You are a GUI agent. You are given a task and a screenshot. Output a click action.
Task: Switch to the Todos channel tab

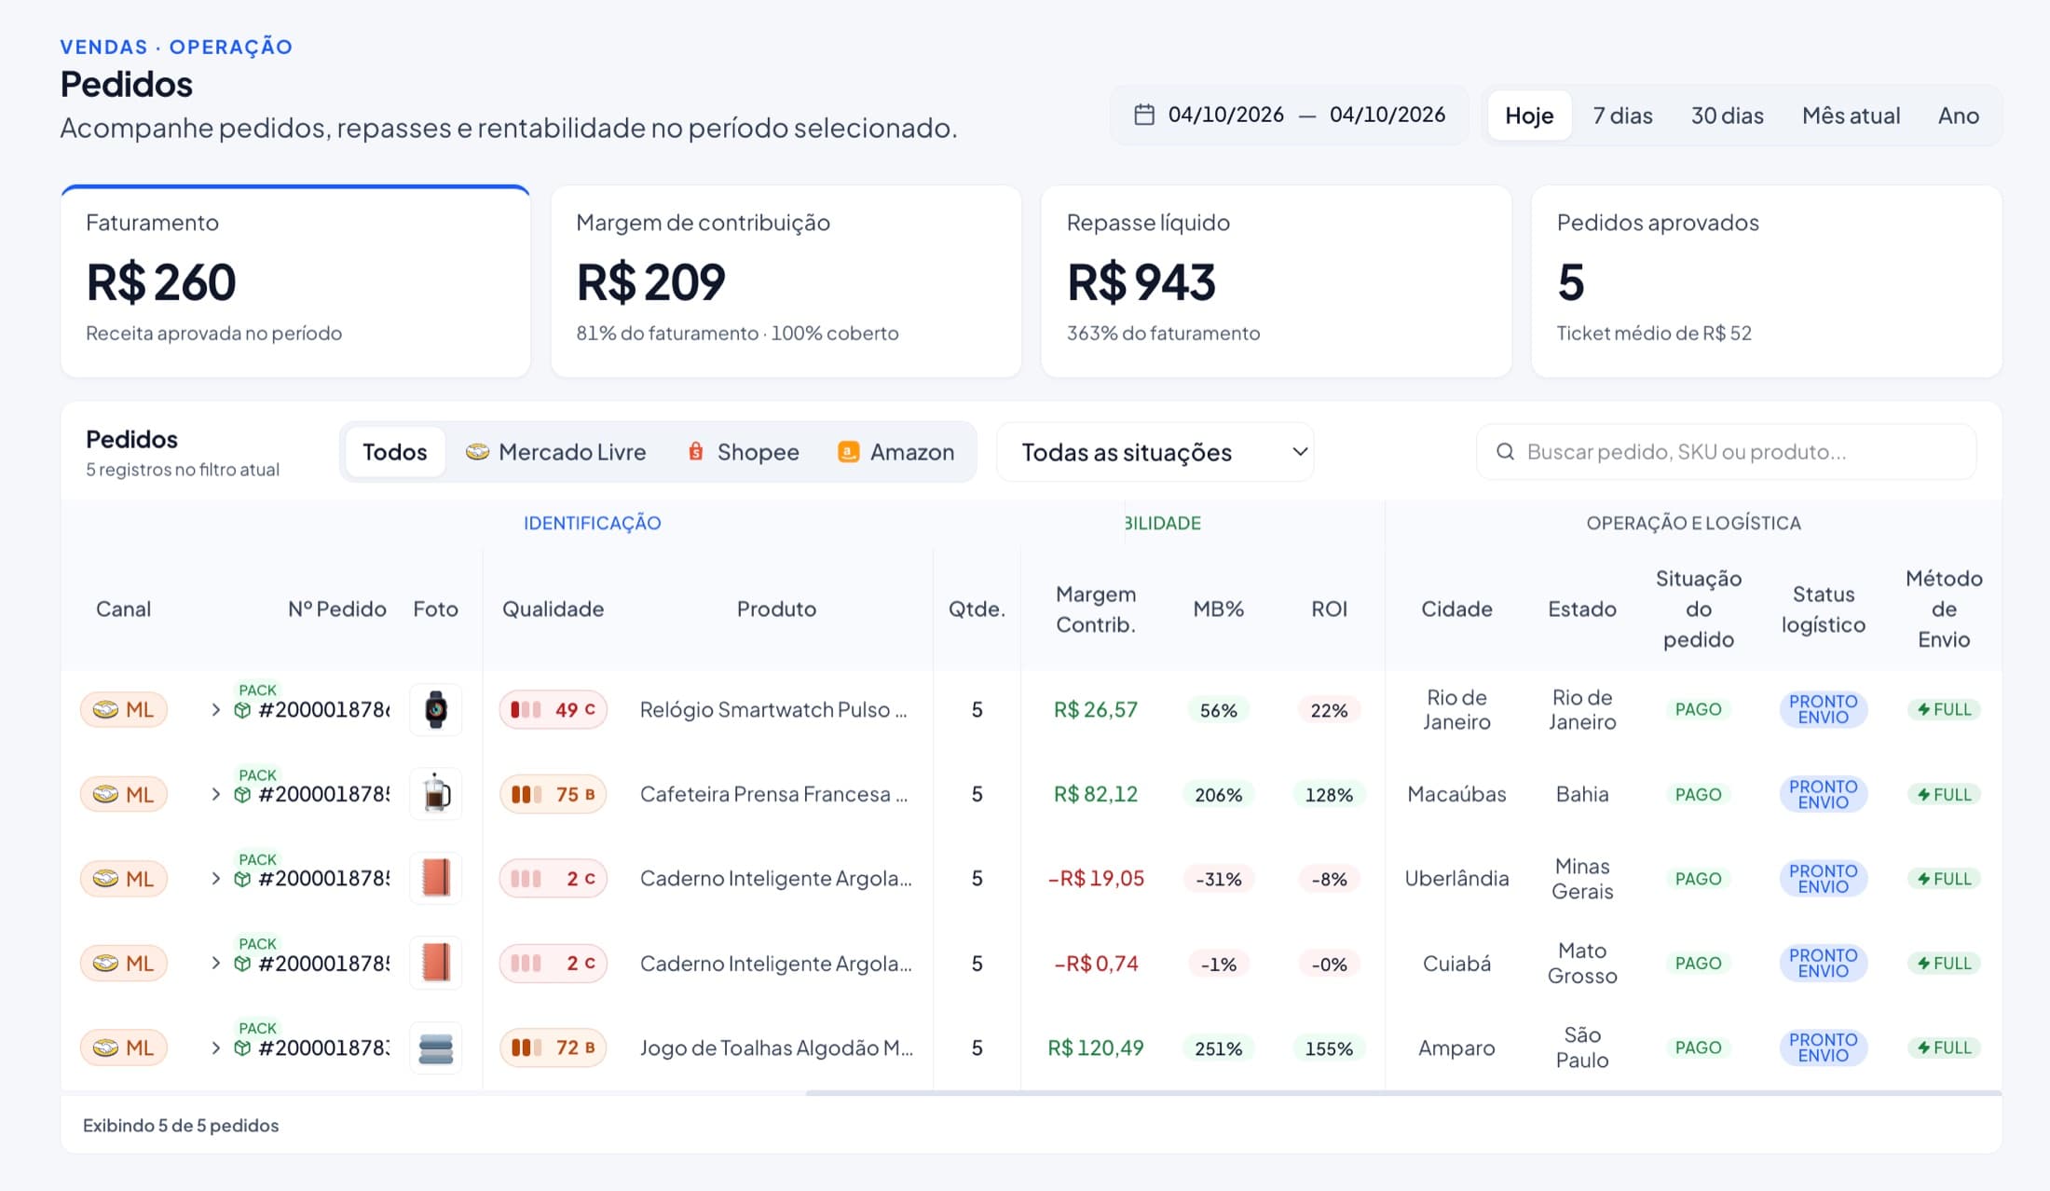point(394,452)
